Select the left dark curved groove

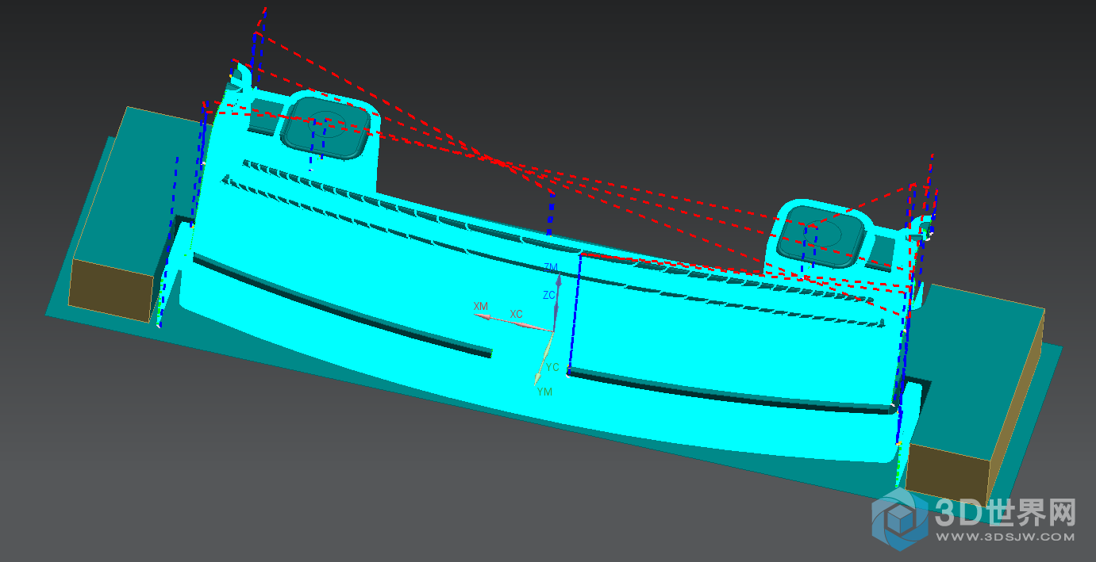pyautogui.click(x=342, y=305)
